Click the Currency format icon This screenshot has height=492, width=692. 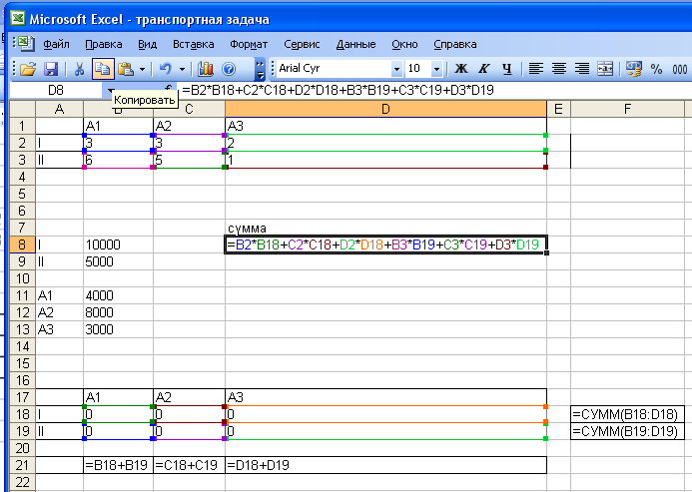click(x=634, y=69)
